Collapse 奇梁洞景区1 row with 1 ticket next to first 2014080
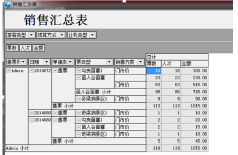238x155 pixels. click(x=79, y=113)
